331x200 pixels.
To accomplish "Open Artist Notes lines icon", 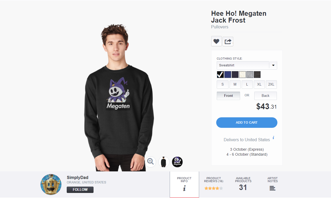I will click(x=272, y=188).
